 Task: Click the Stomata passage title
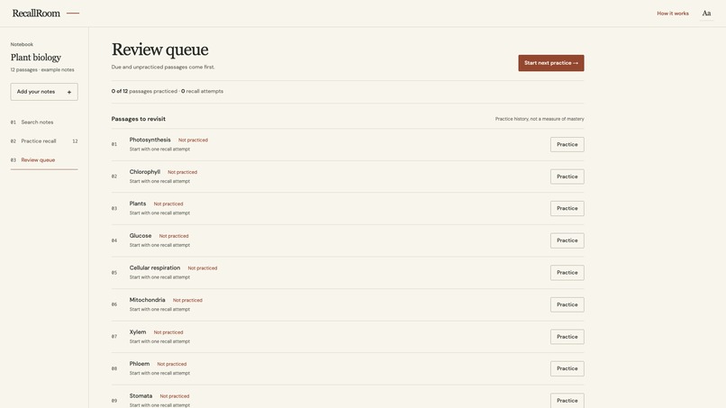(141, 396)
